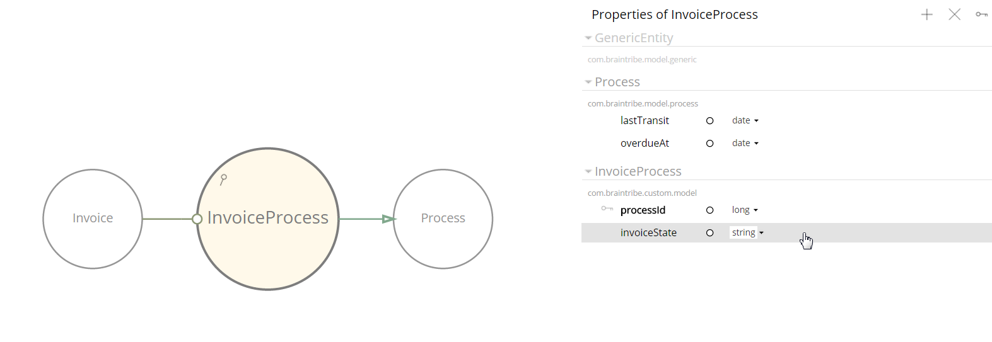The image size is (992, 342).
Task: Select the Process node in the diagram
Action: click(x=443, y=219)
